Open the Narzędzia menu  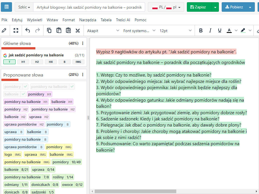(x=88, y=20)
